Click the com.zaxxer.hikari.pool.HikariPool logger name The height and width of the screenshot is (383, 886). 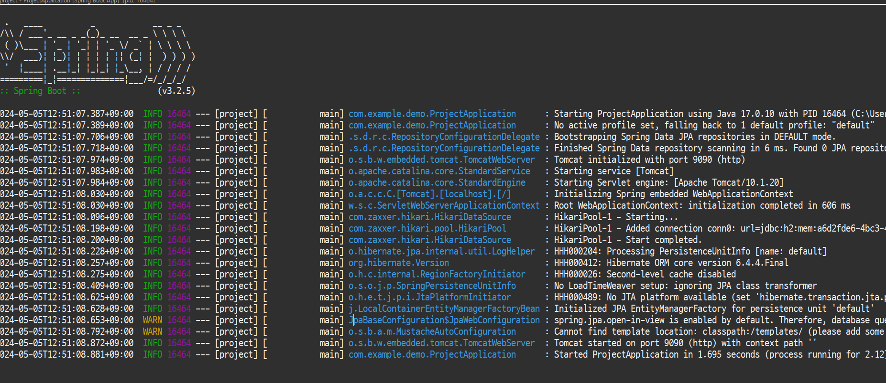427,228
